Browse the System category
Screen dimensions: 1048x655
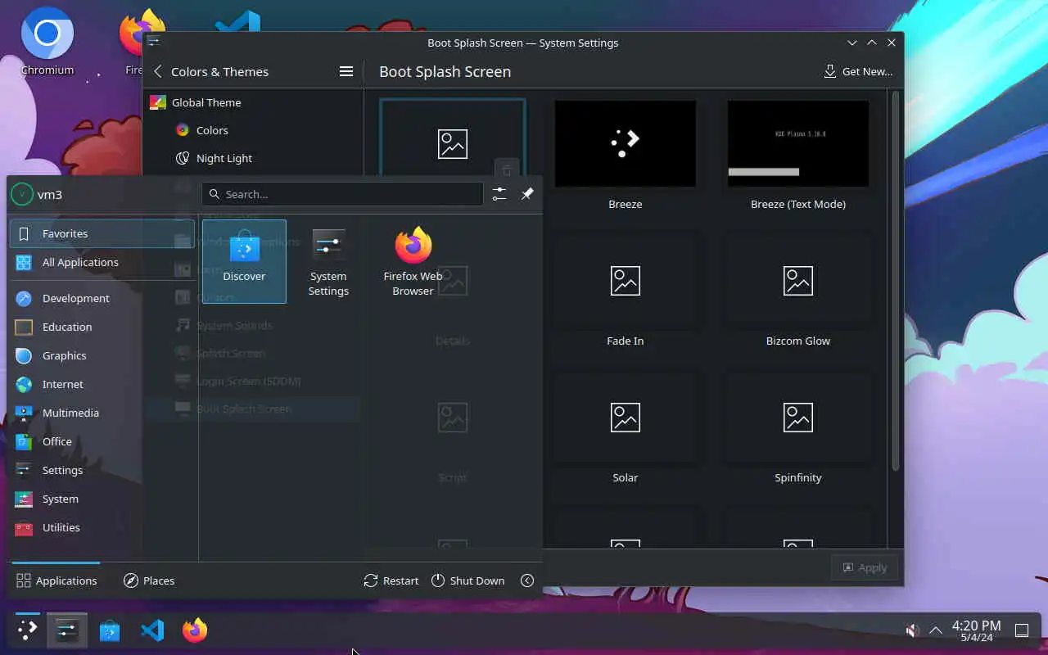(x=102, y=499)
